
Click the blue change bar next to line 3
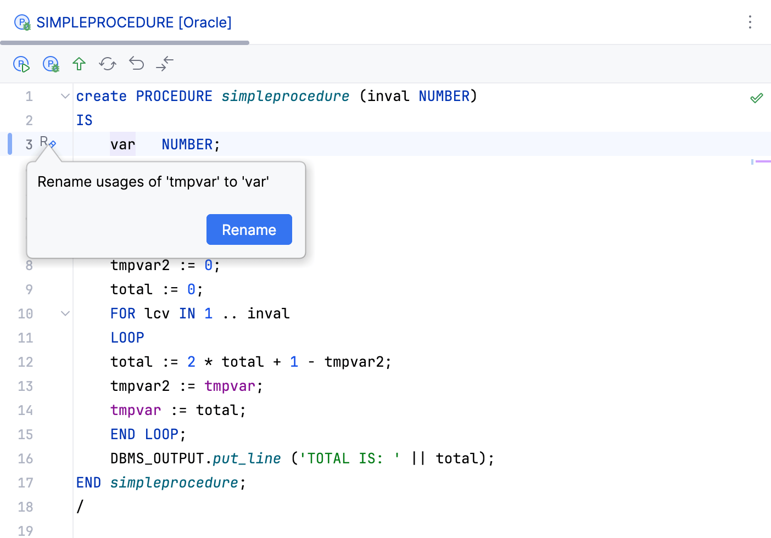[9, 143]
